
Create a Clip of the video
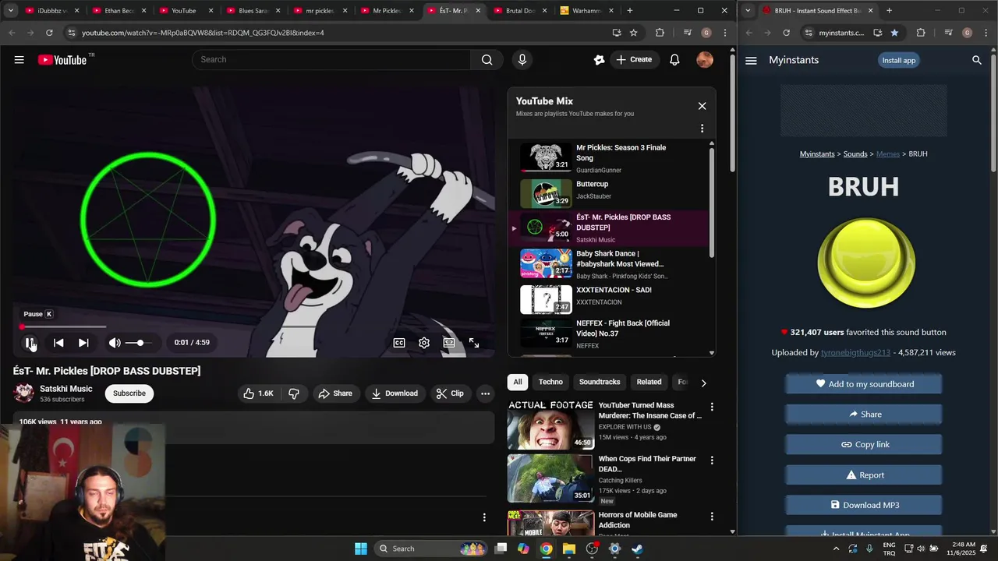[x=450, y=393]
